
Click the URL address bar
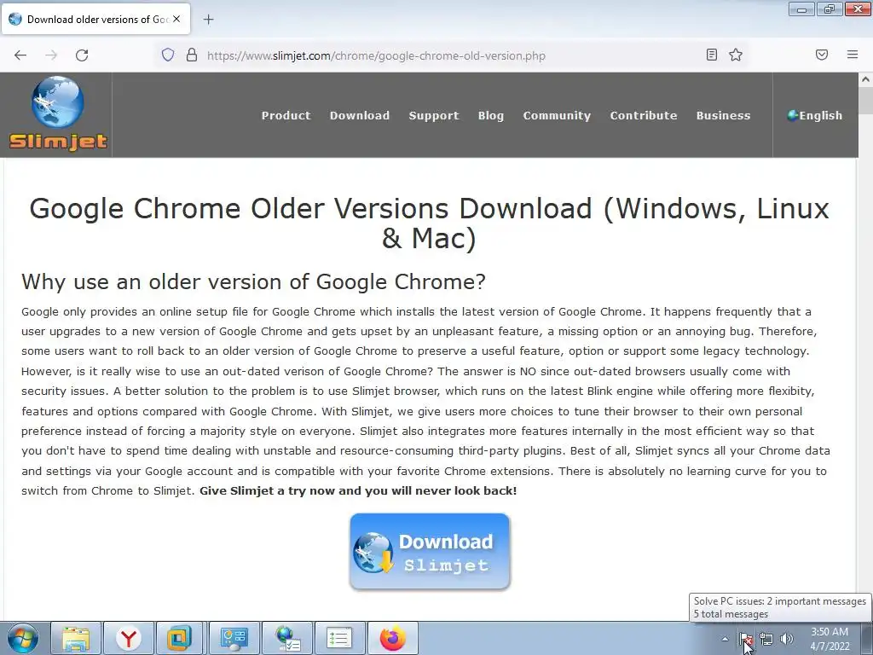click(x=451, y=55)
